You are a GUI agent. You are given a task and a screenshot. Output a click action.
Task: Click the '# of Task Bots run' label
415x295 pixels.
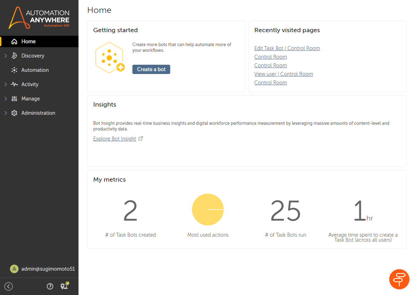(285, 235)
